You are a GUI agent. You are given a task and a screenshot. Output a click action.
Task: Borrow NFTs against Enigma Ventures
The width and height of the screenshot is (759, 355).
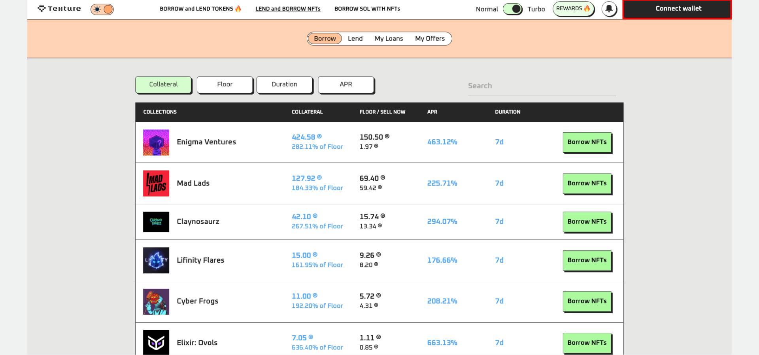[x=587, y=142]
